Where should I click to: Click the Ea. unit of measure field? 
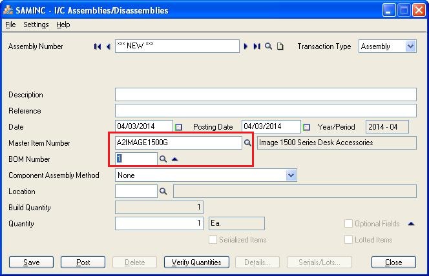[236, 223]
